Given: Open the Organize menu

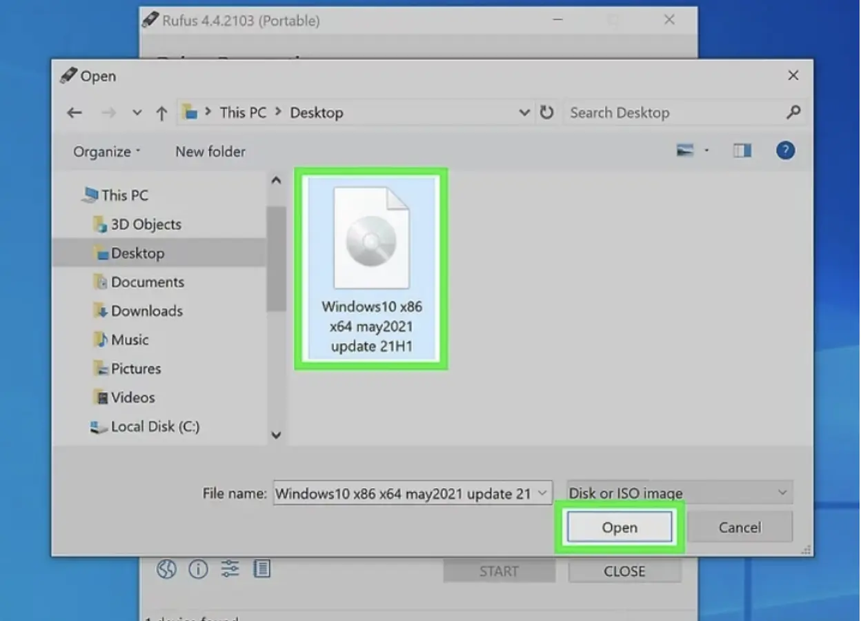Looking at the screenshot, I should 106,152.
